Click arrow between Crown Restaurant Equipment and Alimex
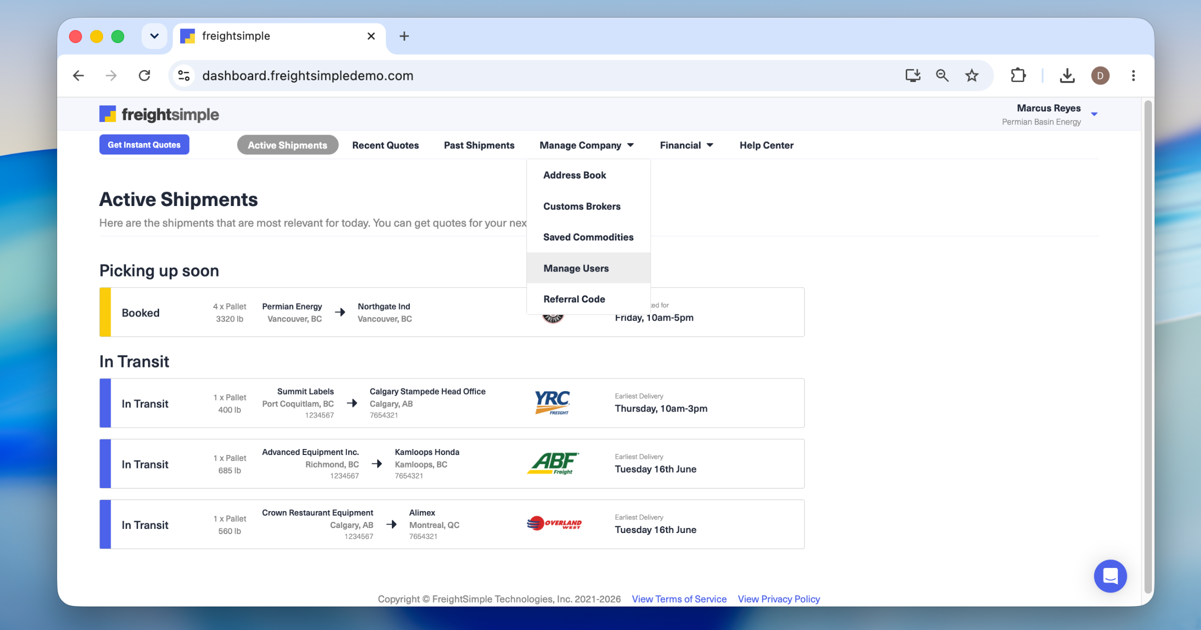 click(x=391, y=524)
